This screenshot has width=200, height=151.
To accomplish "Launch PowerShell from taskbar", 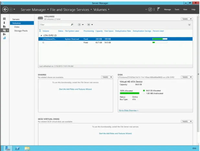I will pyautogui.click(x=17, y=148).
